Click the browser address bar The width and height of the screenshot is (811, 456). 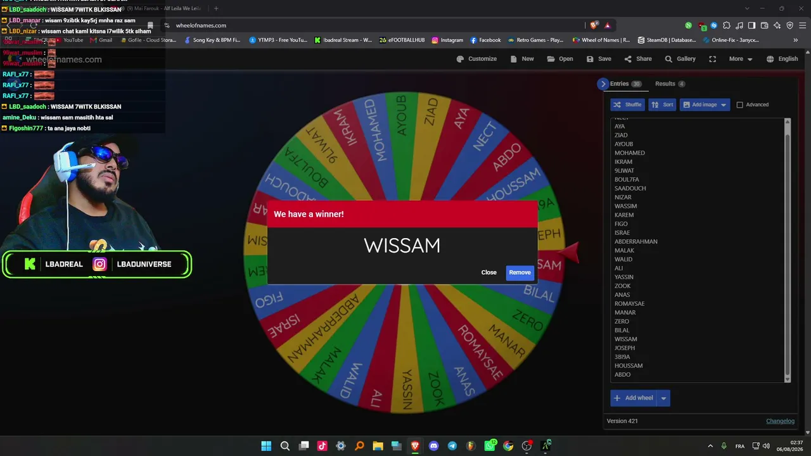374,25
